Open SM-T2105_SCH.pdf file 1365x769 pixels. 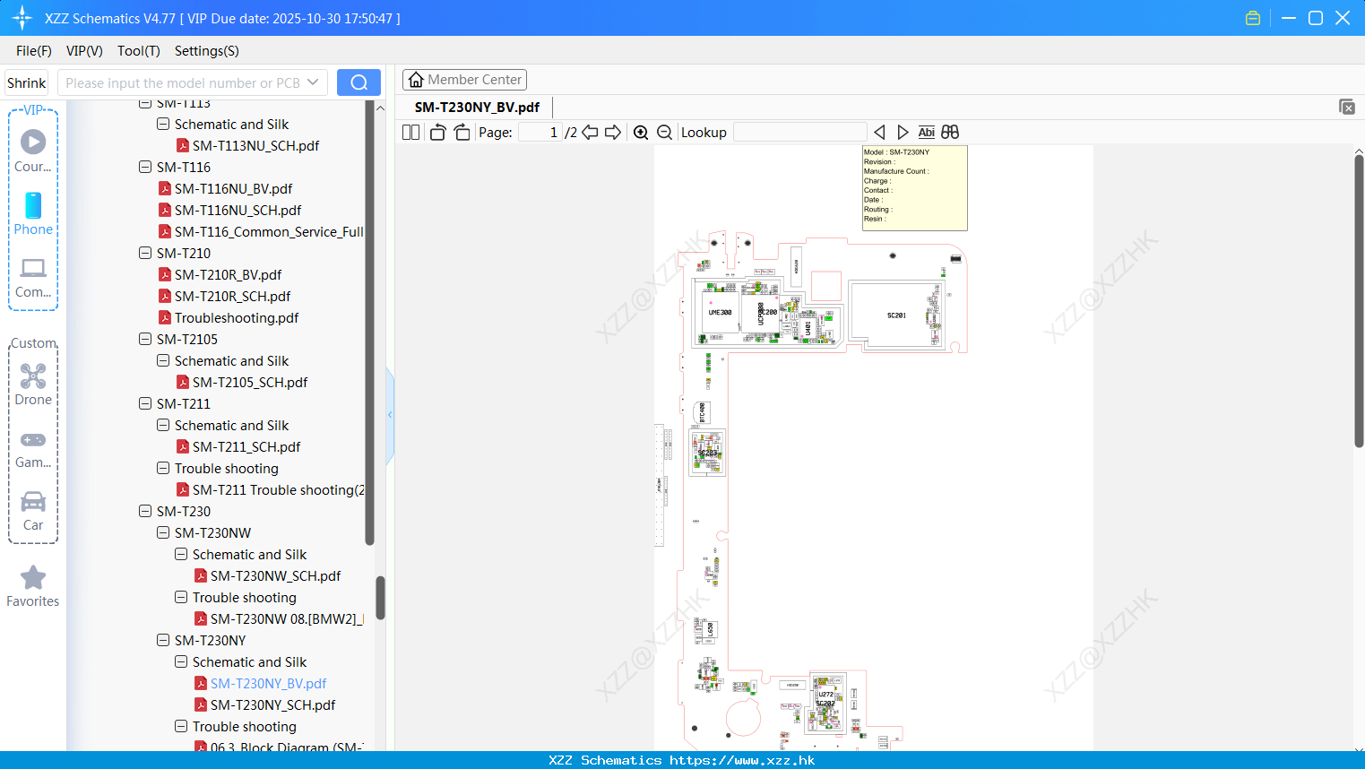coord(250,382)
